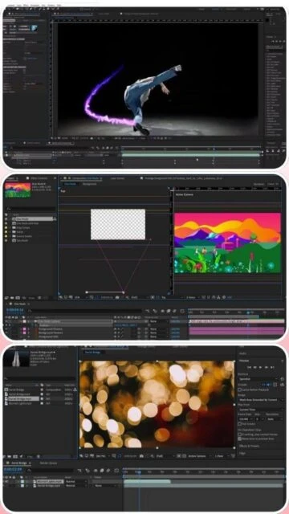Click the checkerboard layer in the Top view
289x514 pixels.
pos(118,224)
